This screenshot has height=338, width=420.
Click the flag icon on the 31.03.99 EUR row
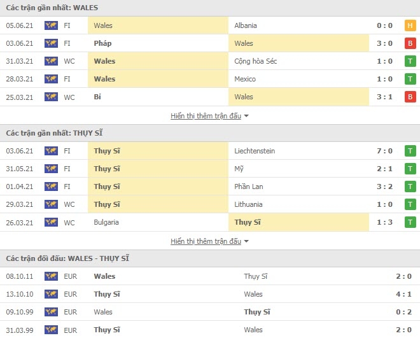pyautogui.click(x=51, y=330)
